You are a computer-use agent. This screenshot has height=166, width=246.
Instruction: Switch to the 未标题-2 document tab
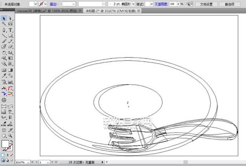coord(111,11)
